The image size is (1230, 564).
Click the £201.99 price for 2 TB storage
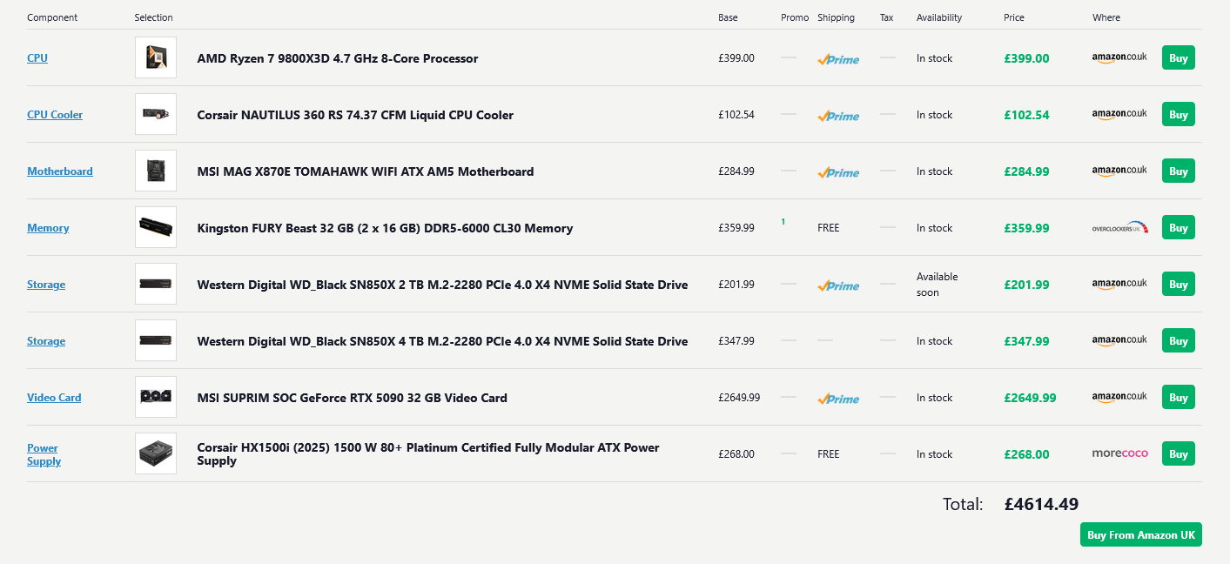[1026, 285]
